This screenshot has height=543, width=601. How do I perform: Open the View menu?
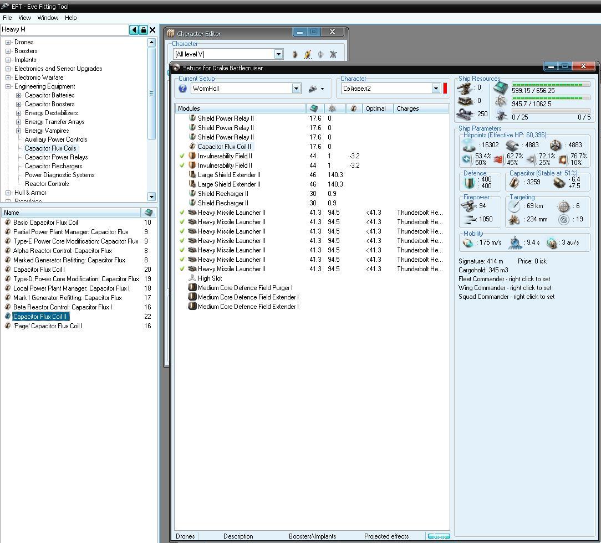[24, 18]
